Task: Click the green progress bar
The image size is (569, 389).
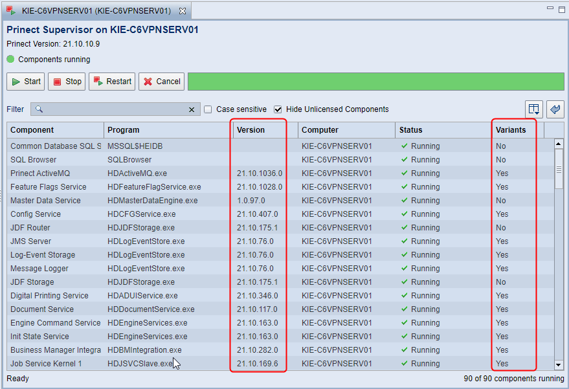Action: click(x=375, y=82)
